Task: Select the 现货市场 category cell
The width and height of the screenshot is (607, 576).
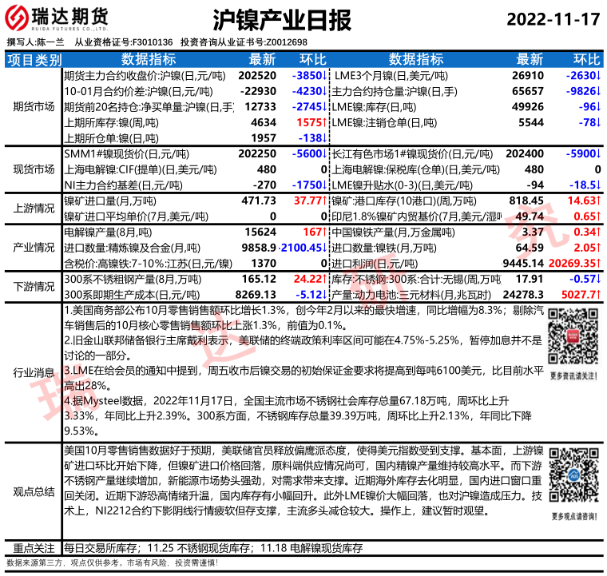Action: (33, 169)
